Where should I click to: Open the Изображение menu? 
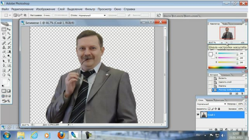pyautogui.click(x=46, y=9)
